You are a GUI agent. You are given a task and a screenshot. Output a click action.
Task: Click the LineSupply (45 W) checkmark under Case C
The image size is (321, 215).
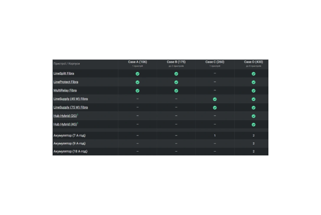tap(215, 99)
